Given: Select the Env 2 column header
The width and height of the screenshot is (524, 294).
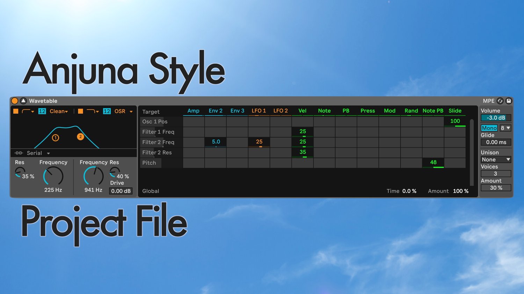Looking at the screenshot, I should pos(216,111).
